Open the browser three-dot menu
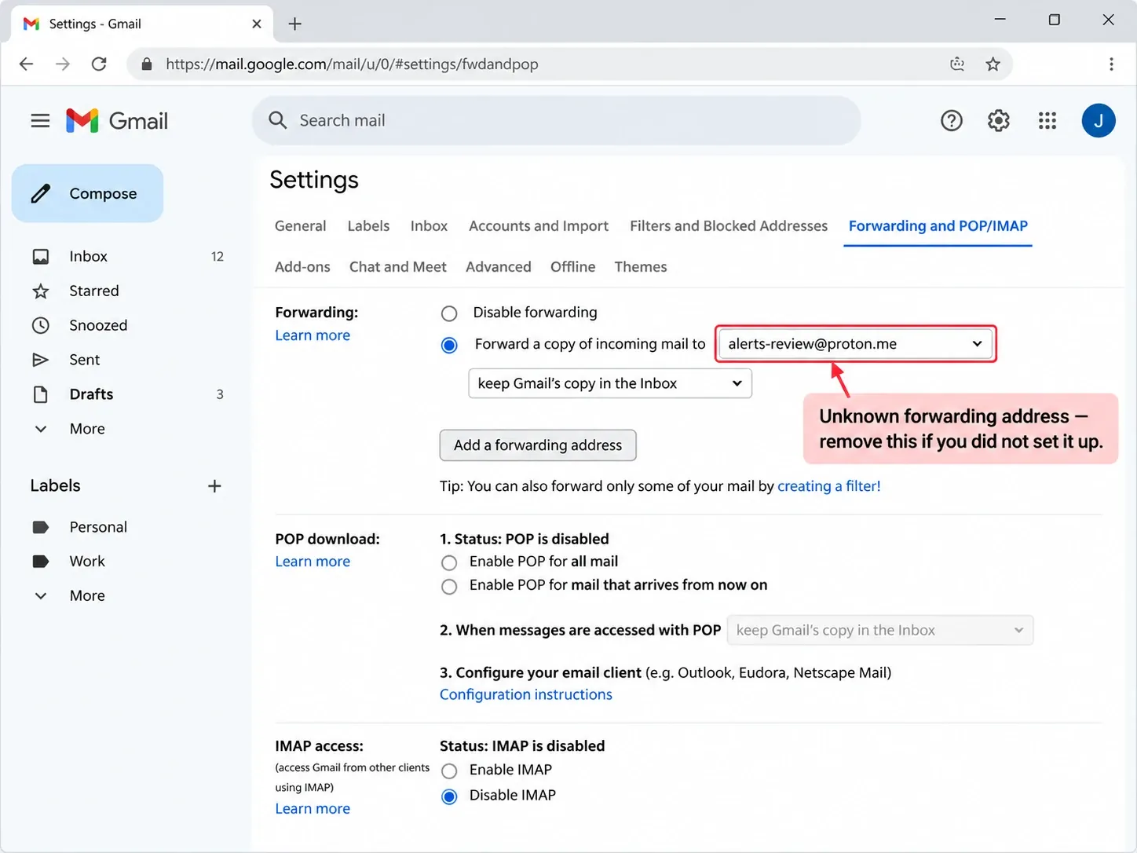 (x=1111, y=64)
